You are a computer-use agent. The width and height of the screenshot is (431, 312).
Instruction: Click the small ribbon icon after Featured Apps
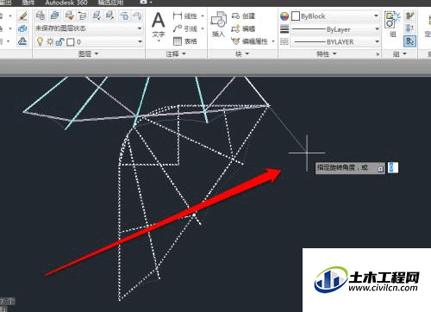click(145, 3)
